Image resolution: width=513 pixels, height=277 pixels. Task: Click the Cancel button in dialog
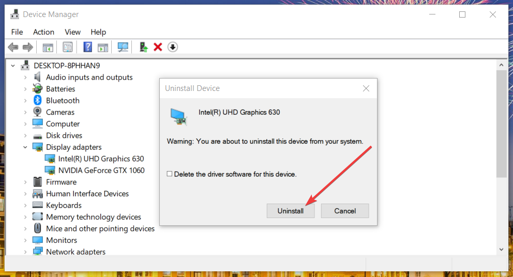tap(345, 211)
